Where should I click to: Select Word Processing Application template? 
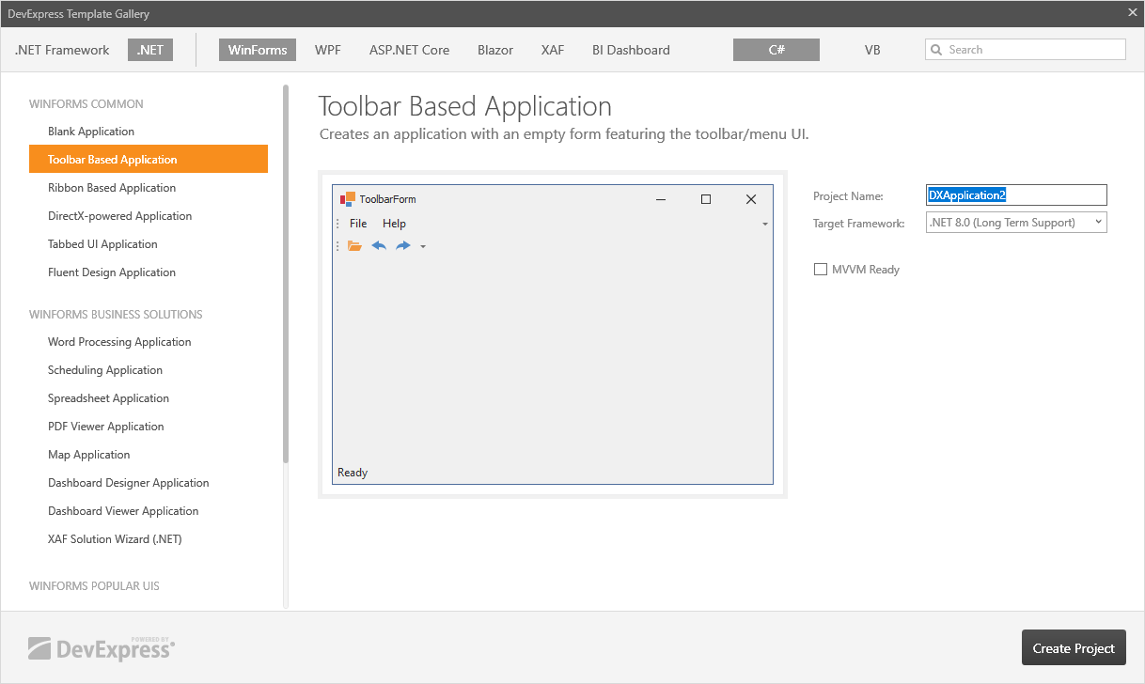pos(149,342)
